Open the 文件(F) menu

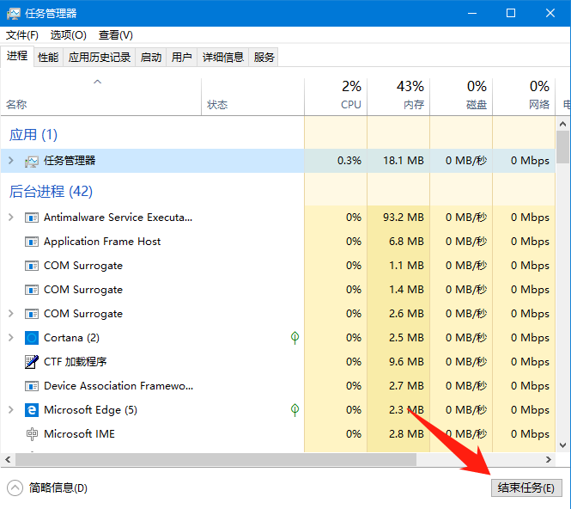(22, 35)
